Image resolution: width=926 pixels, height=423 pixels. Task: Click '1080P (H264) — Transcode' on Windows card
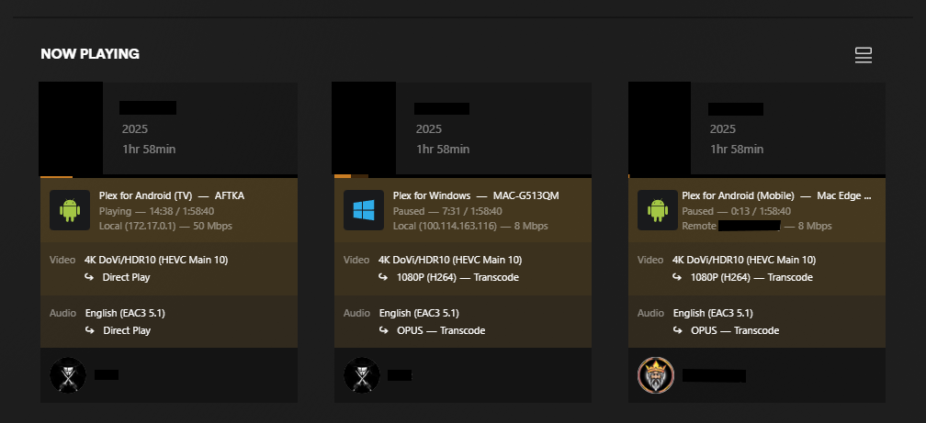(x=457, y=277)
